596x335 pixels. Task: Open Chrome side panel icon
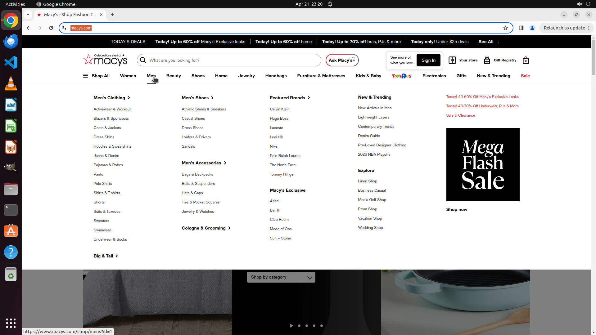pyautogui.click(x=521, y=28)
